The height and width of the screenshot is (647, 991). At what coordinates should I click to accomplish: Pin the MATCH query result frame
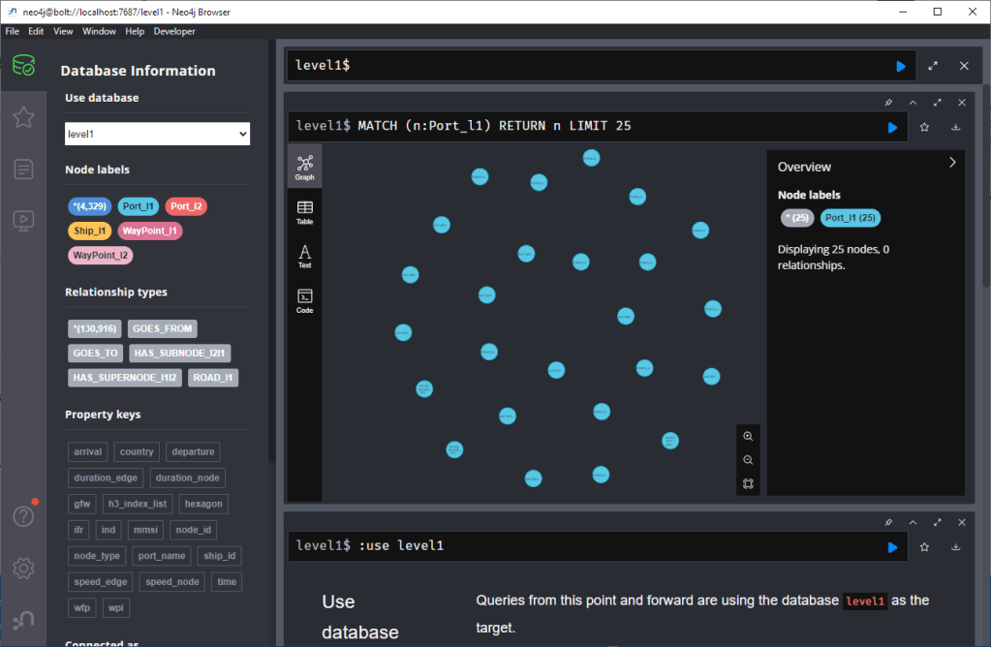pyautogui.click(x=888, y=103)
